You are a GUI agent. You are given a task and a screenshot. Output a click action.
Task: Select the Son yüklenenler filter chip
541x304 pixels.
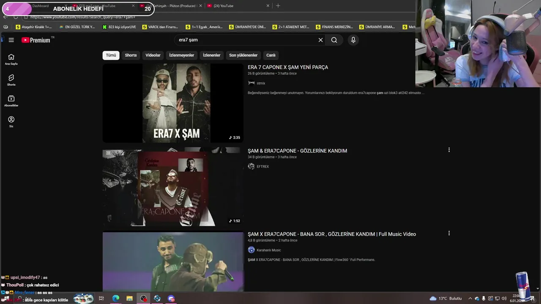243,55
